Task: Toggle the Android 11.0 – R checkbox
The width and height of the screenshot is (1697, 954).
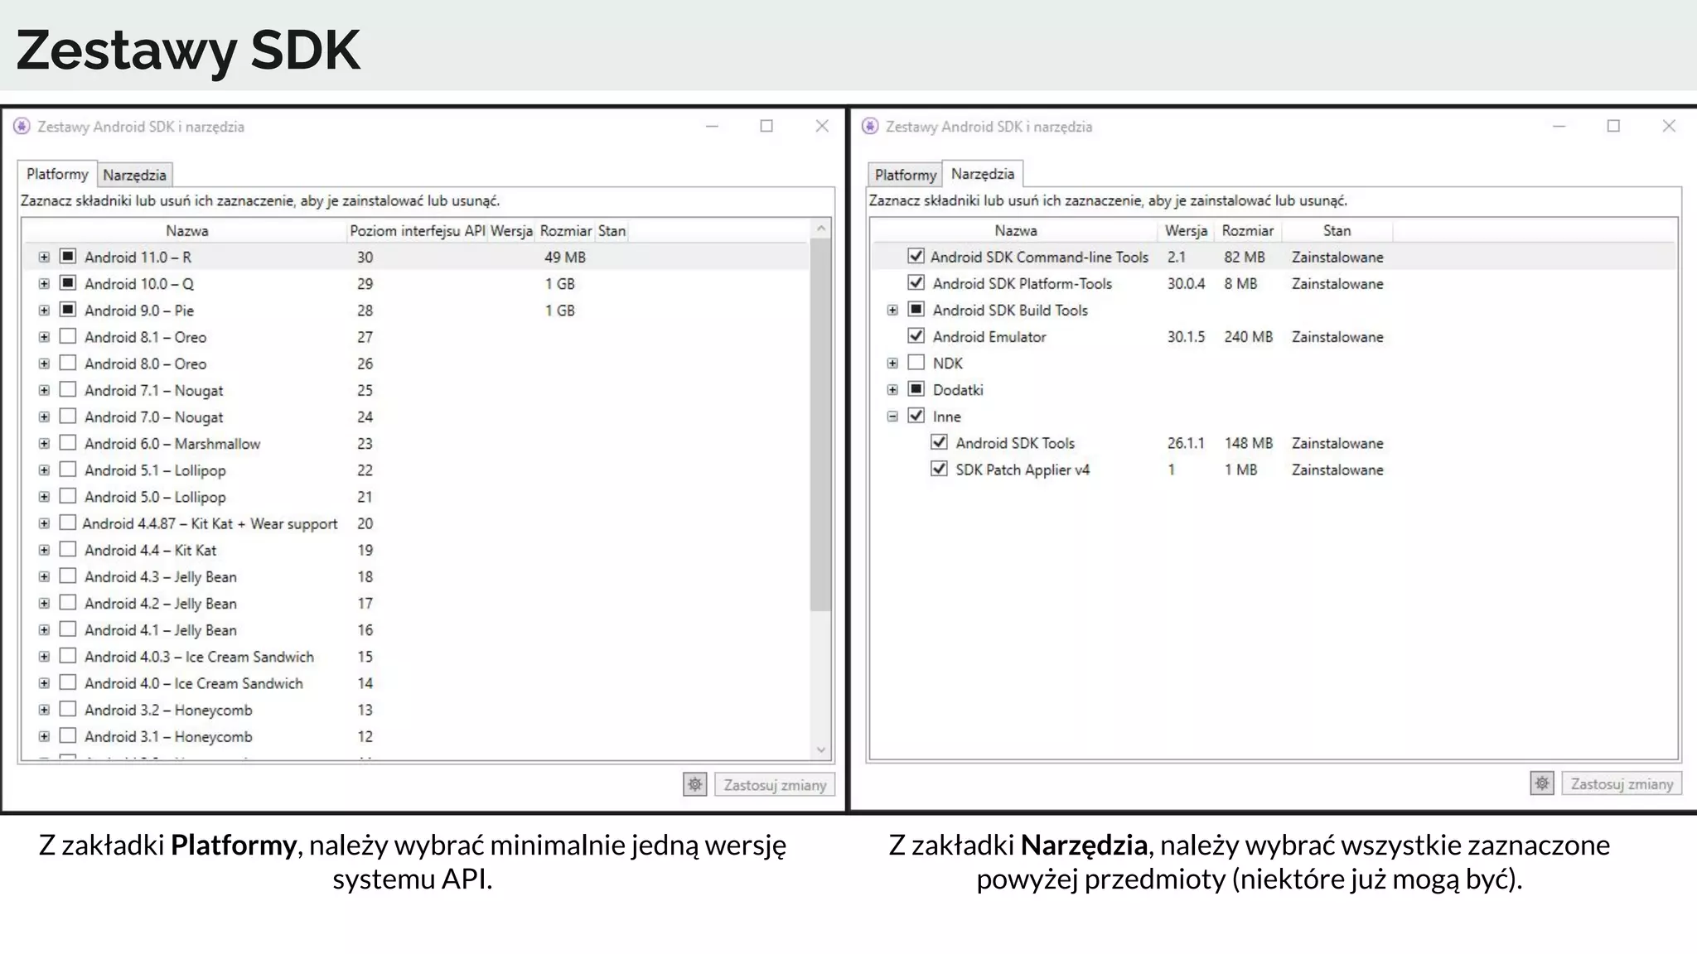Action: click(68, 256)
